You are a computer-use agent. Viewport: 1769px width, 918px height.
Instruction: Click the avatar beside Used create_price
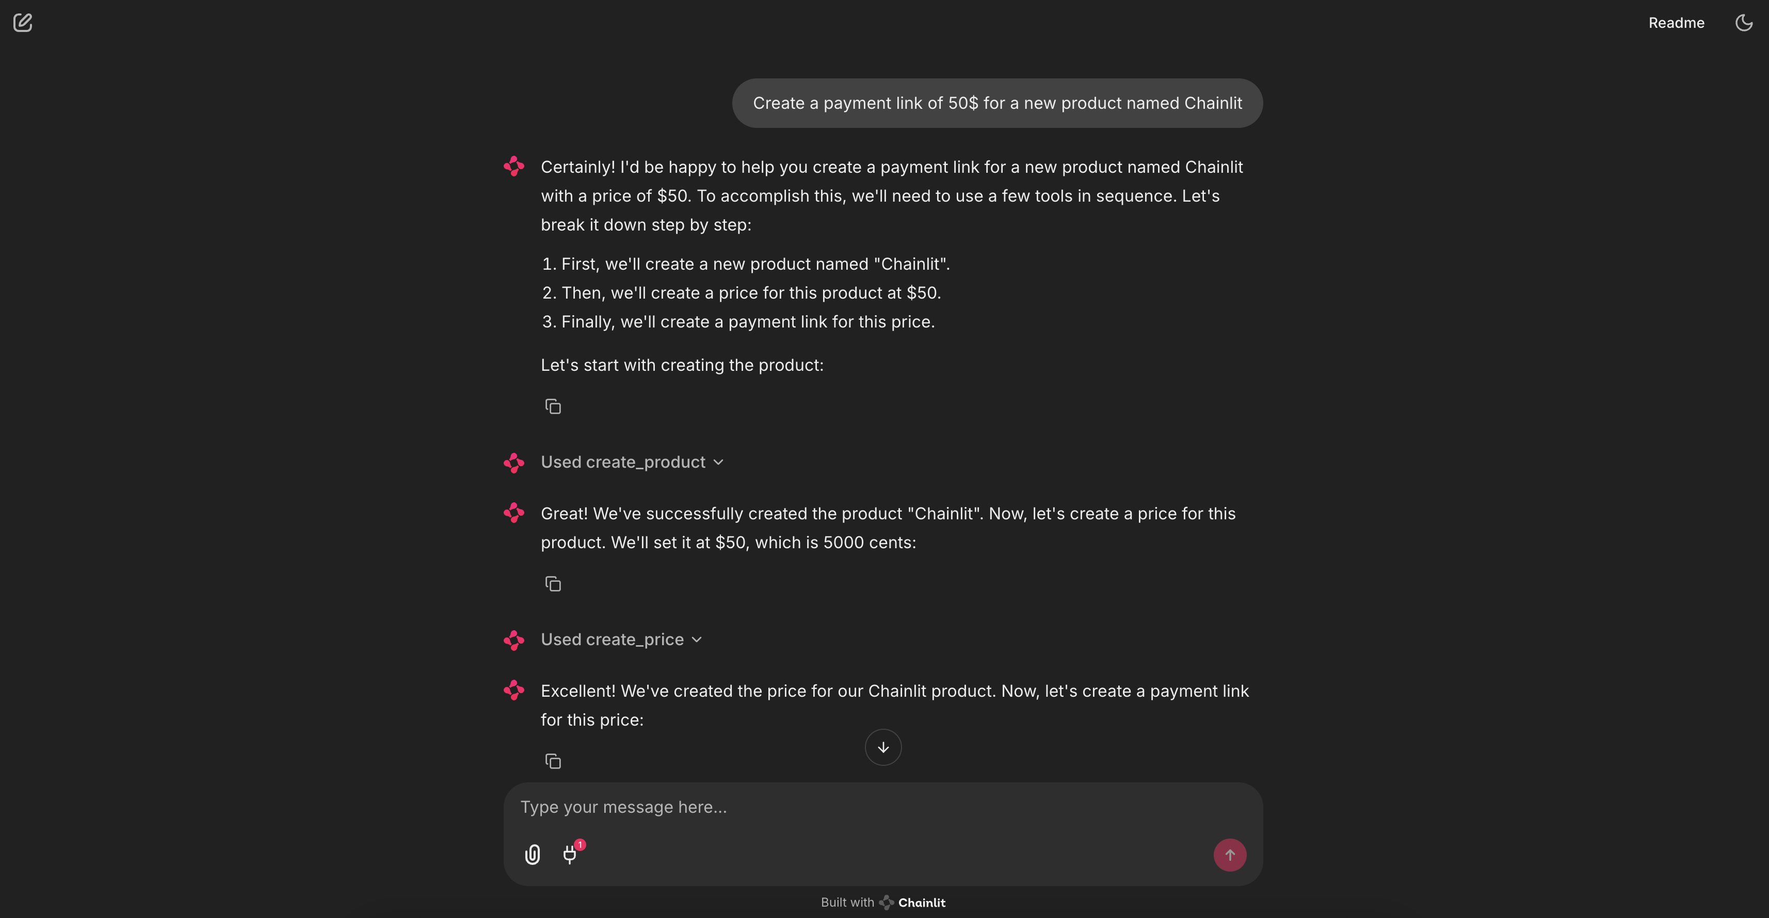click(x=513, y=640)
